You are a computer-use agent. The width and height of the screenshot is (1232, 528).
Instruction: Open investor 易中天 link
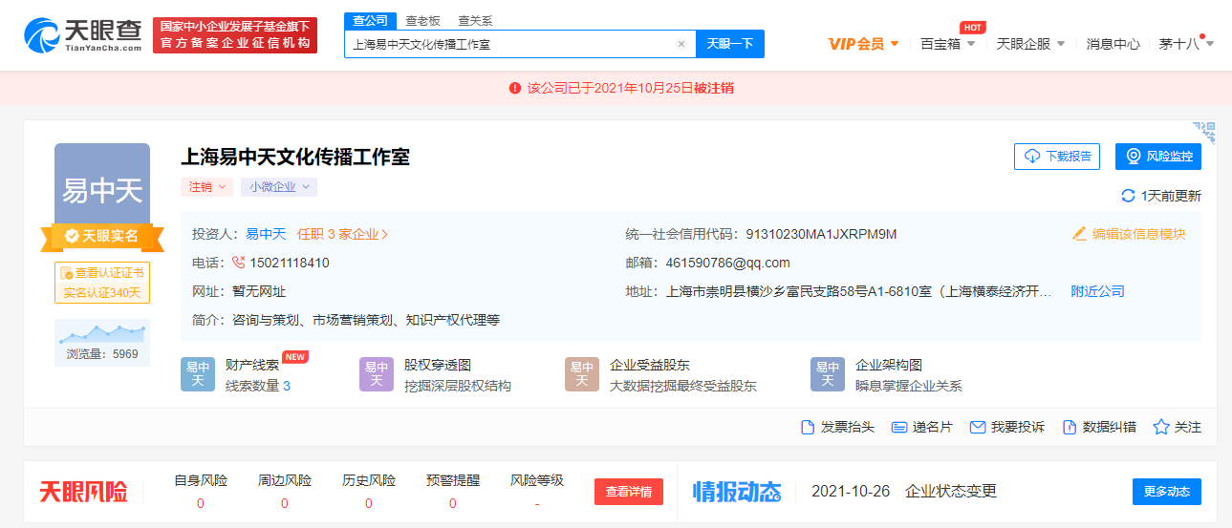point(266,234)
